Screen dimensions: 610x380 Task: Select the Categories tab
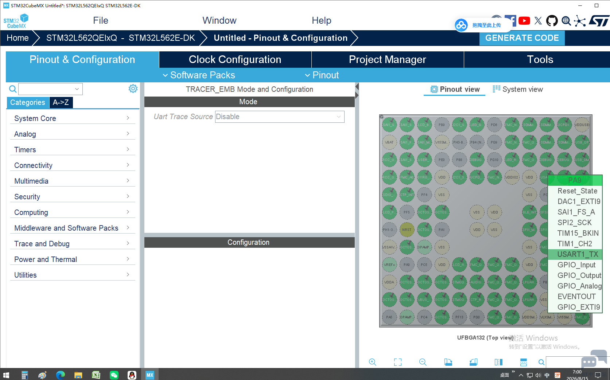click(28, 102)
